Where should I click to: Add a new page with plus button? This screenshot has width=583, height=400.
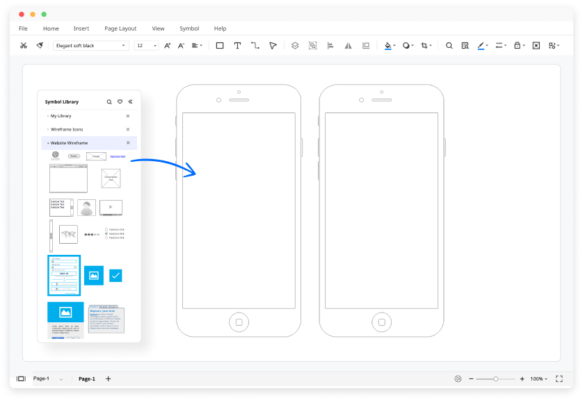click(x=109, y=379)
